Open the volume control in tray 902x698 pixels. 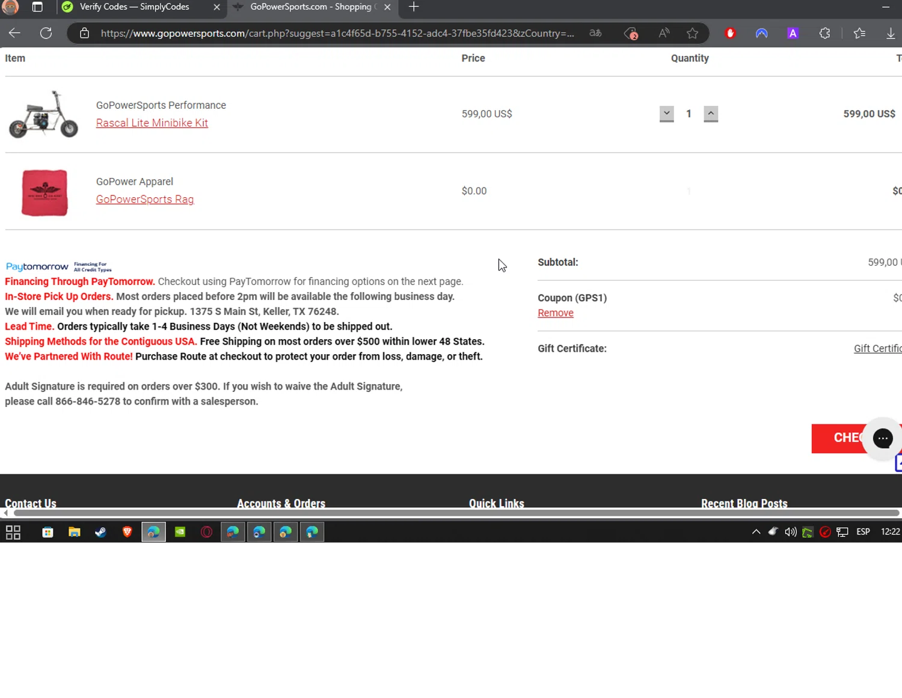[790, 532]
